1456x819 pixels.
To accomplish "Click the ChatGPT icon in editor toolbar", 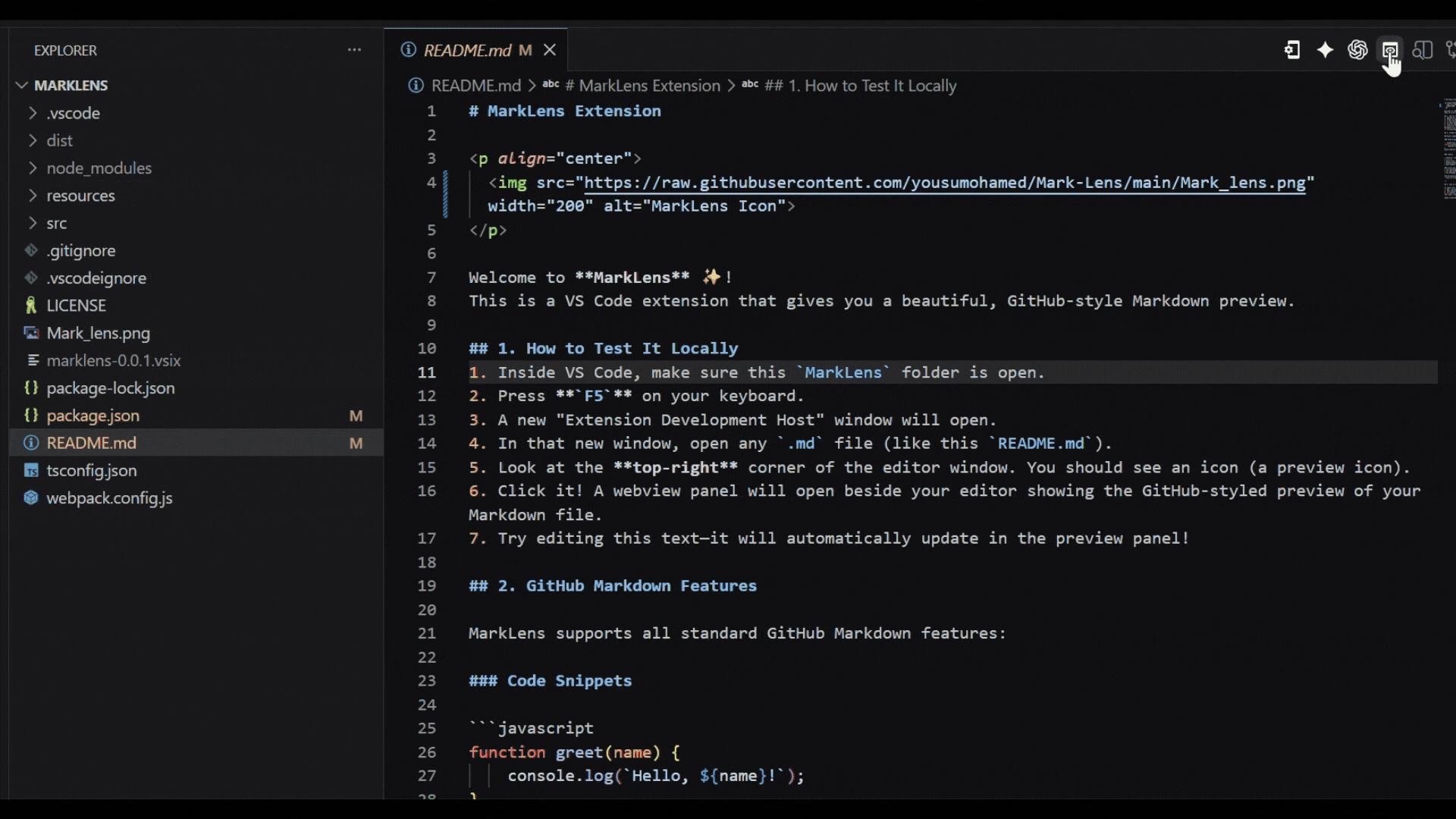I will (1357, 50).
